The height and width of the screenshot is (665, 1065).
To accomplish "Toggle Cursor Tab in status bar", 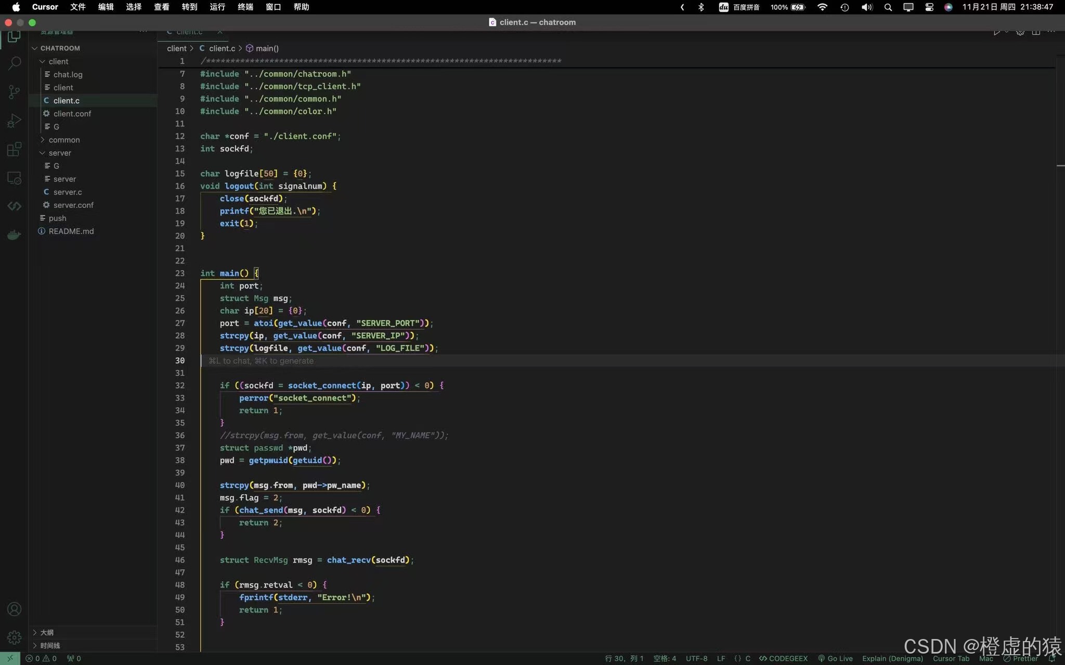I will pos(950,658).
